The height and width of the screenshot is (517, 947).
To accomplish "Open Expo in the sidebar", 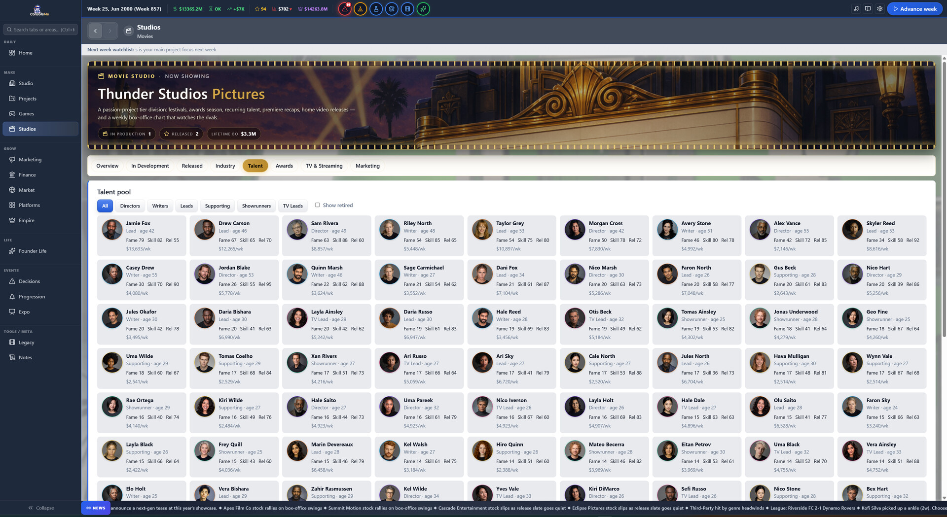I will pos(40,312).
